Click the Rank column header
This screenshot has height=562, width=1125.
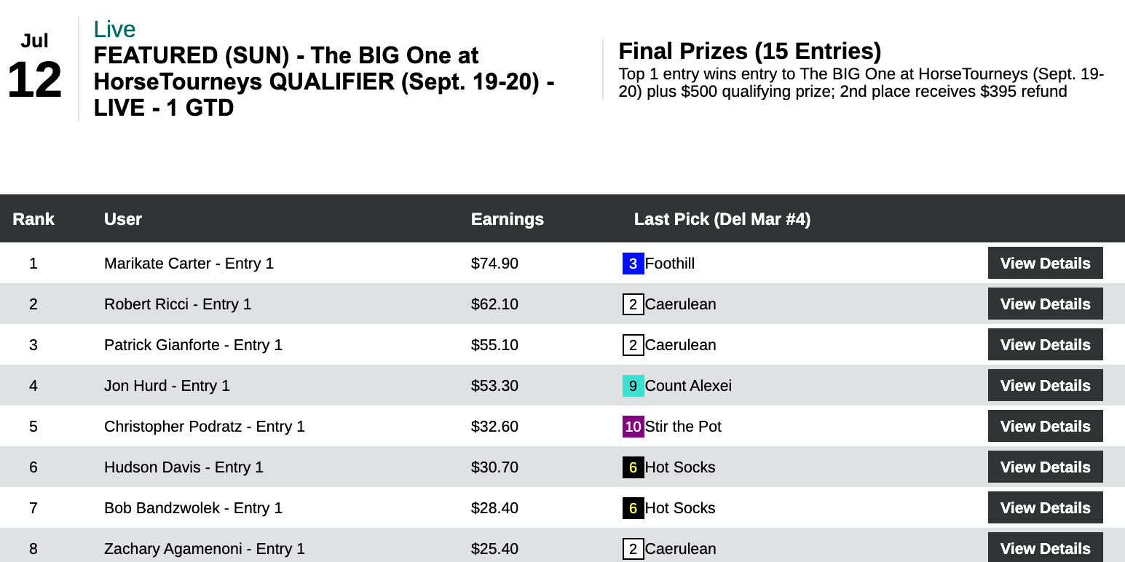click(33, 219)
